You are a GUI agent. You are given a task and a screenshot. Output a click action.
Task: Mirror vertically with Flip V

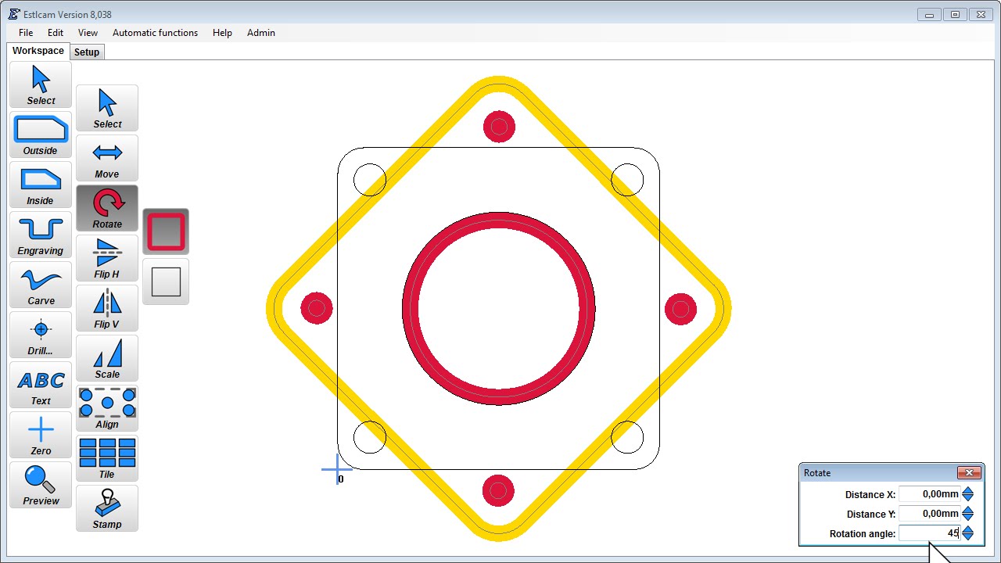107,308
